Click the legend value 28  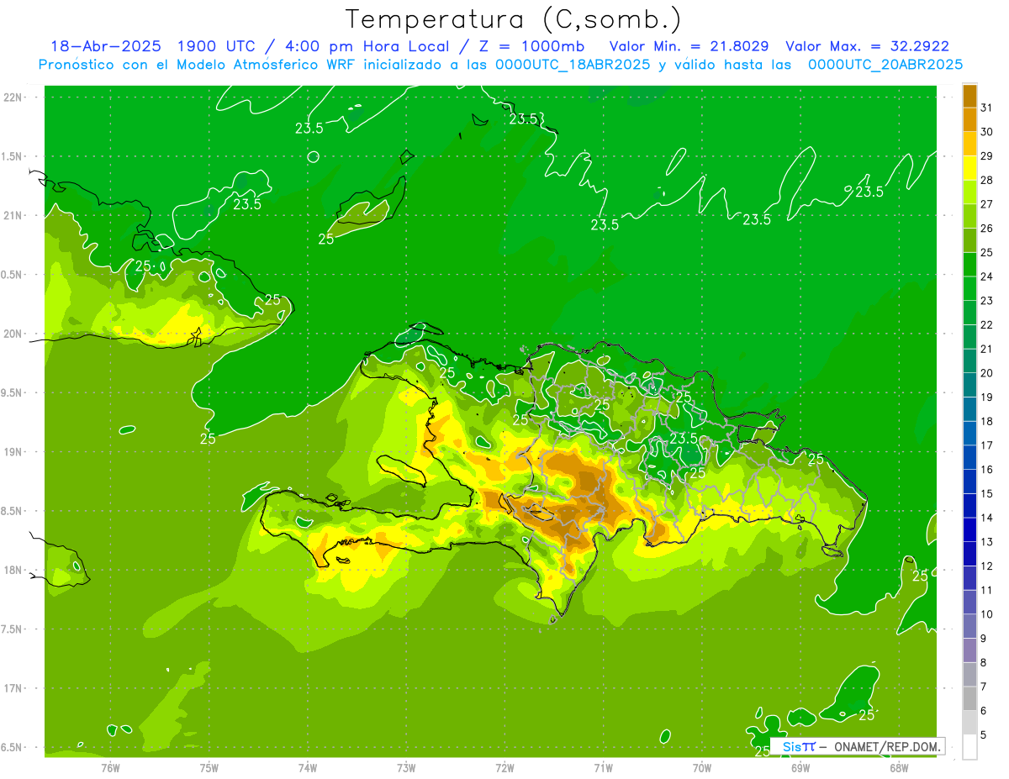click(987, 180)
